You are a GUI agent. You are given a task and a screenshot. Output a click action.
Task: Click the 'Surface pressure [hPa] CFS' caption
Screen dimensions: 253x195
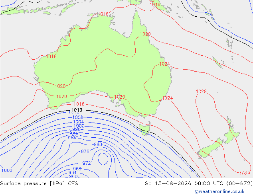[39, 183]
